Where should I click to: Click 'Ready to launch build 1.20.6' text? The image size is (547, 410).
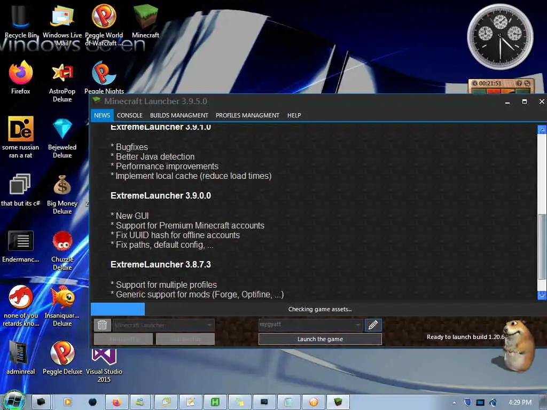[465, 337]
